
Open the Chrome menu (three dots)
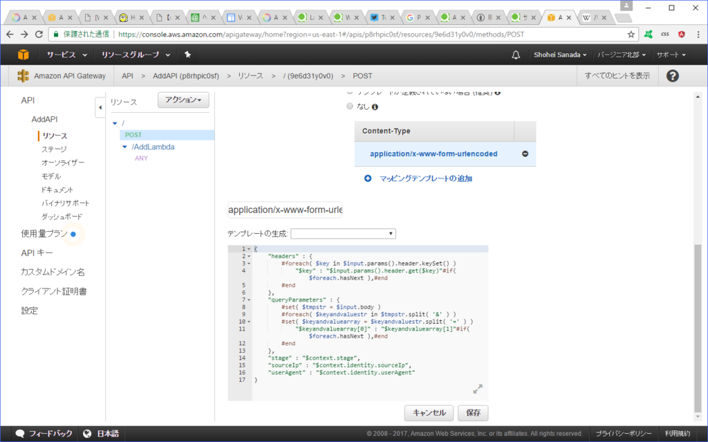pyautogui.click(x=698, y=35)
